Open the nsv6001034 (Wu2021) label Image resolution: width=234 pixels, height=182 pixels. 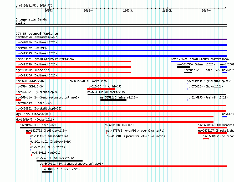pyautogui.click(x=119, y=125)
